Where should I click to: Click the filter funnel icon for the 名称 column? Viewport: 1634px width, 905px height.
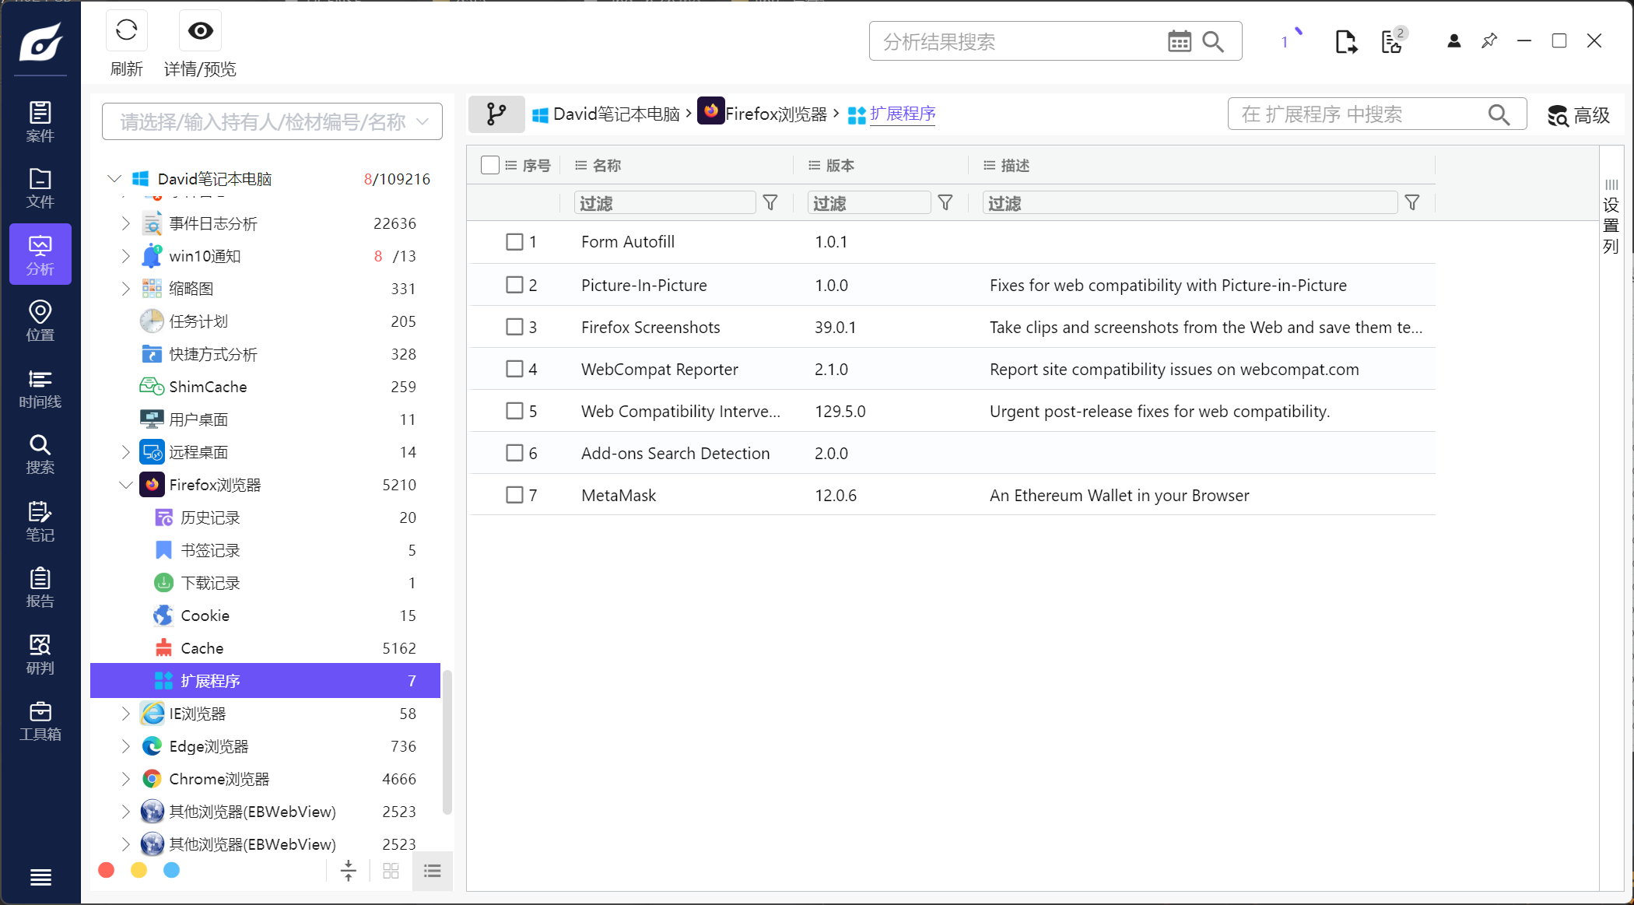click(x=770, y=203)
